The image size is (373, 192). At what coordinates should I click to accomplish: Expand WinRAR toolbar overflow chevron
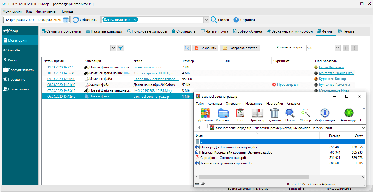(364, 108)
